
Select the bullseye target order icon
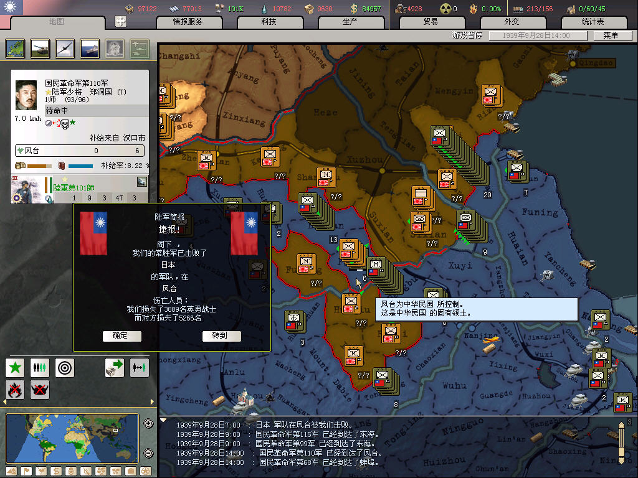pos(64,367)
